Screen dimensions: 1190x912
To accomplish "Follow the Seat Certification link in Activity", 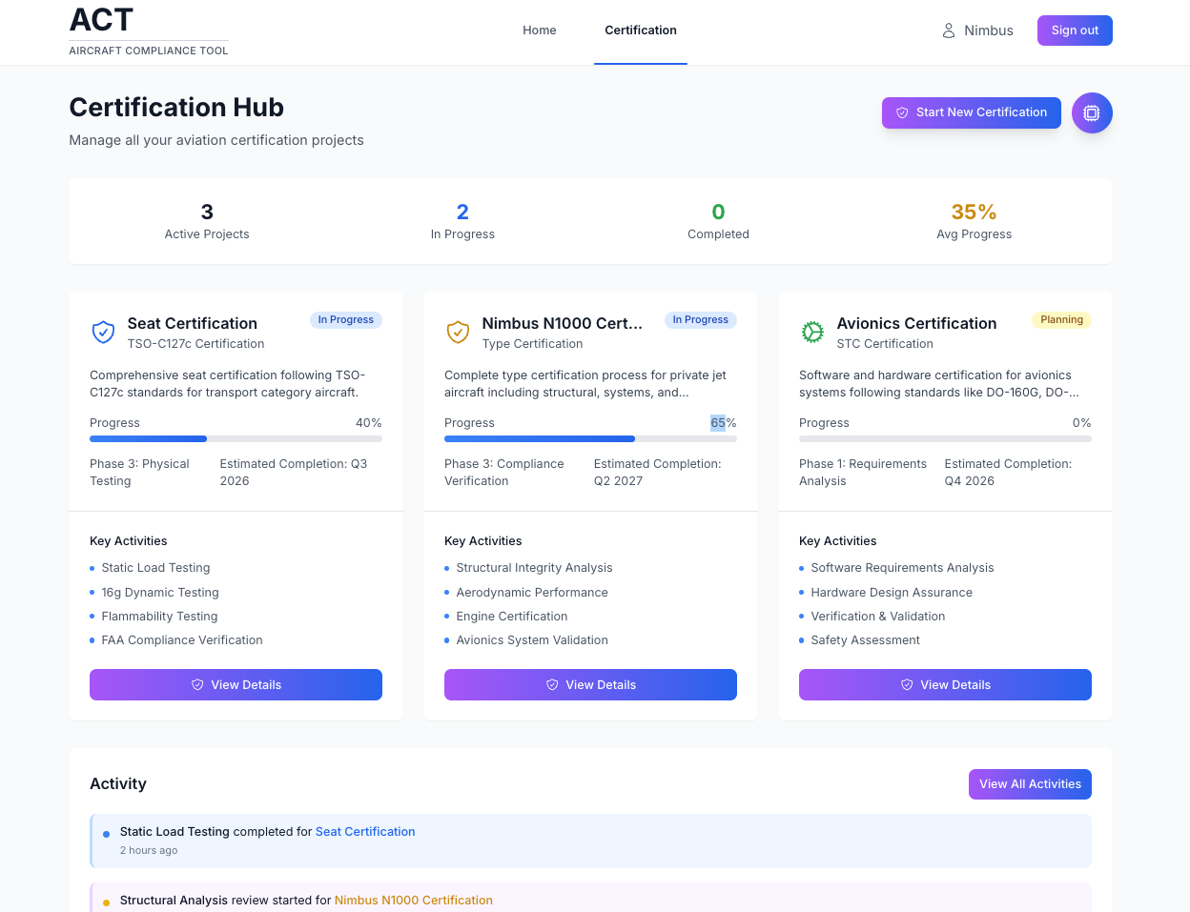I will coord(365,832).
